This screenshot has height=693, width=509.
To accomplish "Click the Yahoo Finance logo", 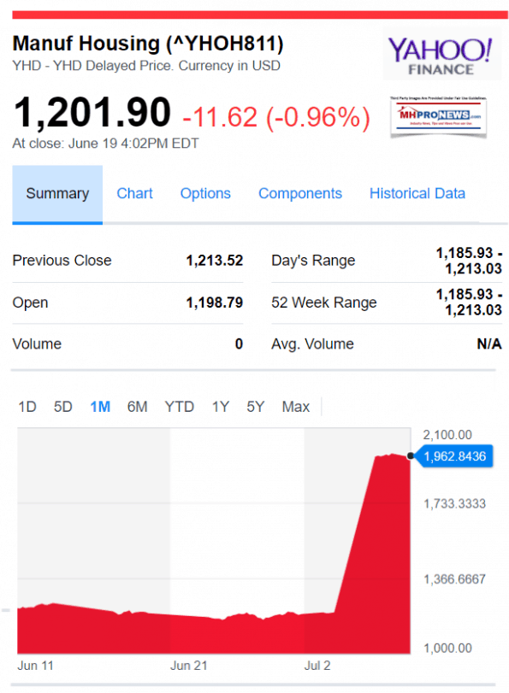I will (x=441, y=55).
